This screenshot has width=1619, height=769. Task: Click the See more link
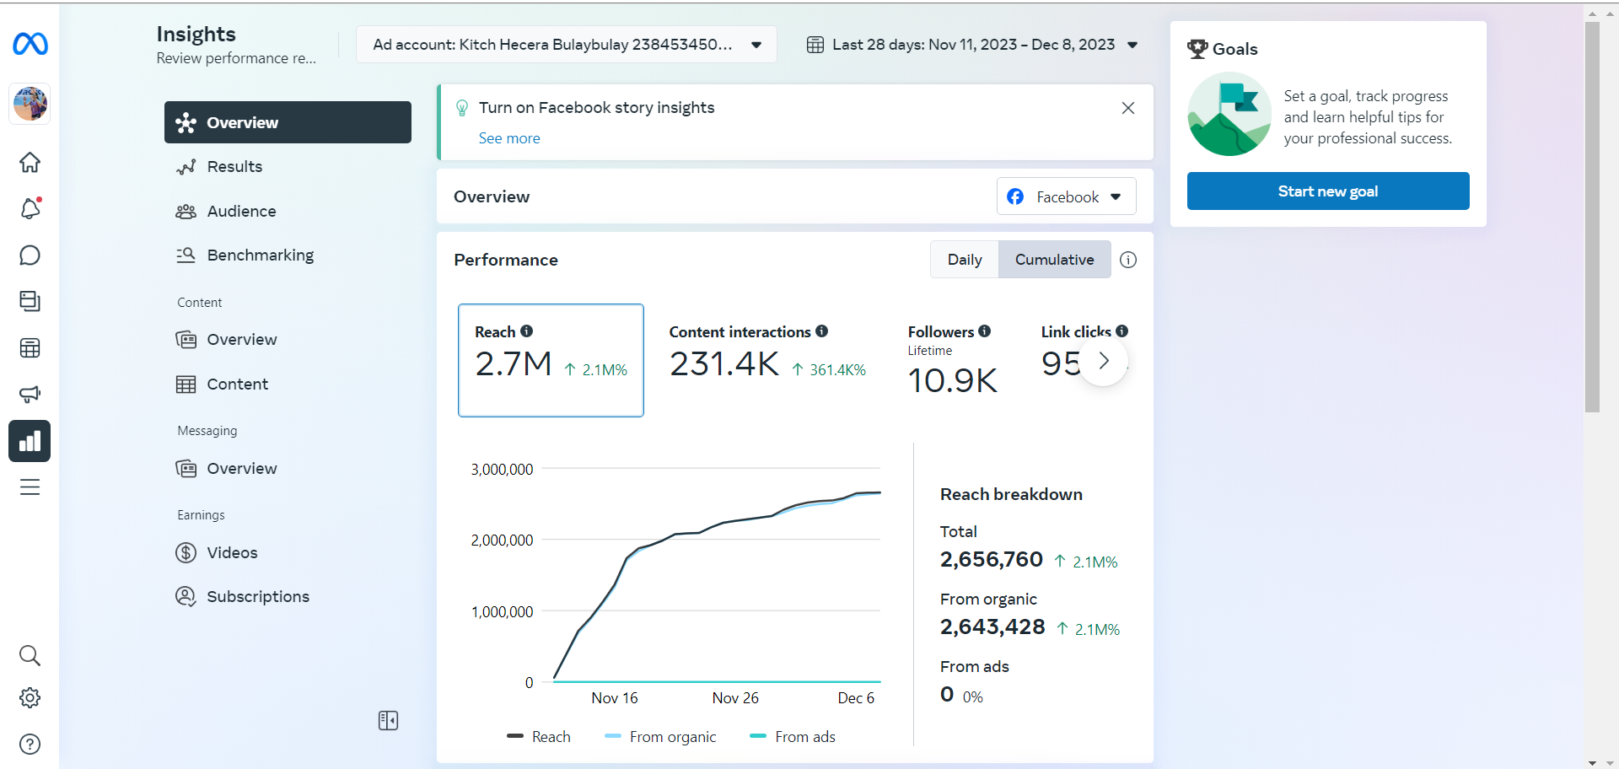[509, 138]
